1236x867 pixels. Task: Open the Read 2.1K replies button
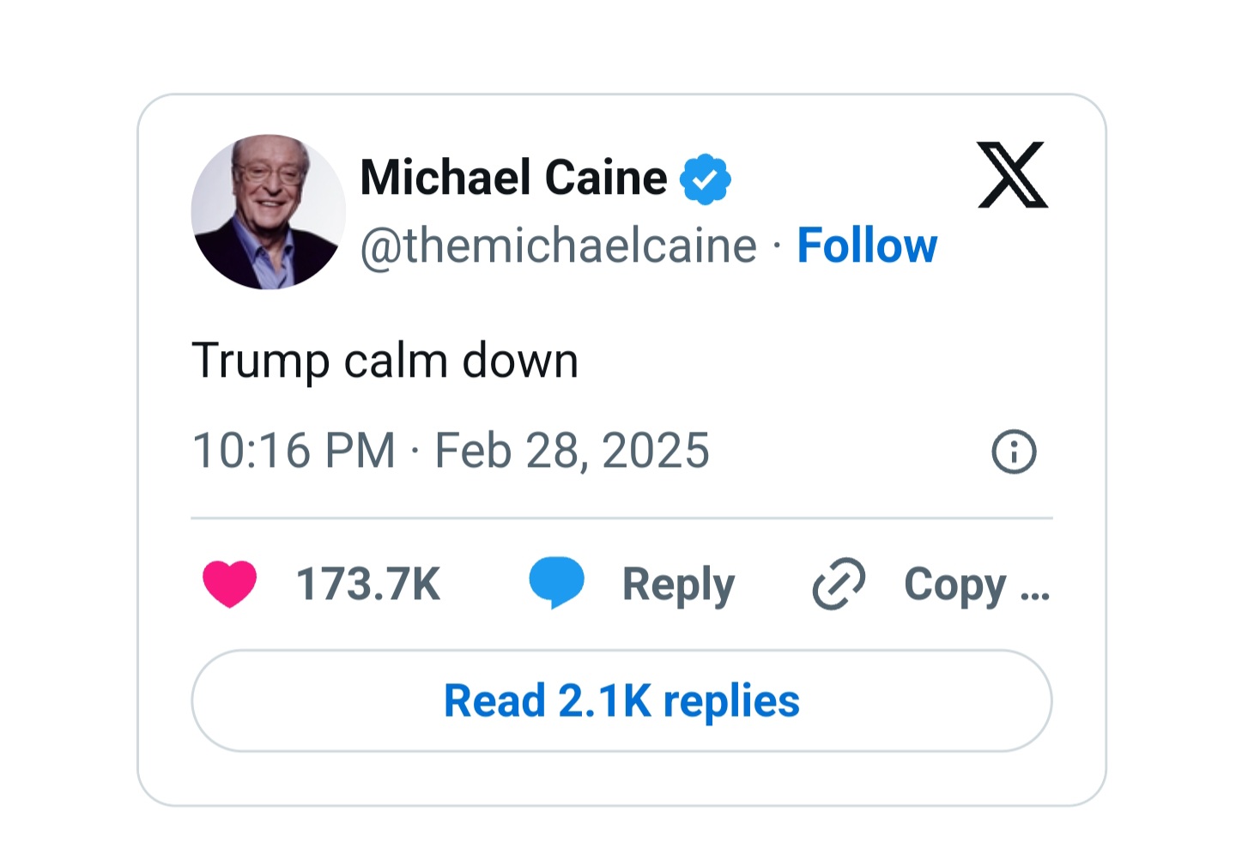[x=621, y=700]
